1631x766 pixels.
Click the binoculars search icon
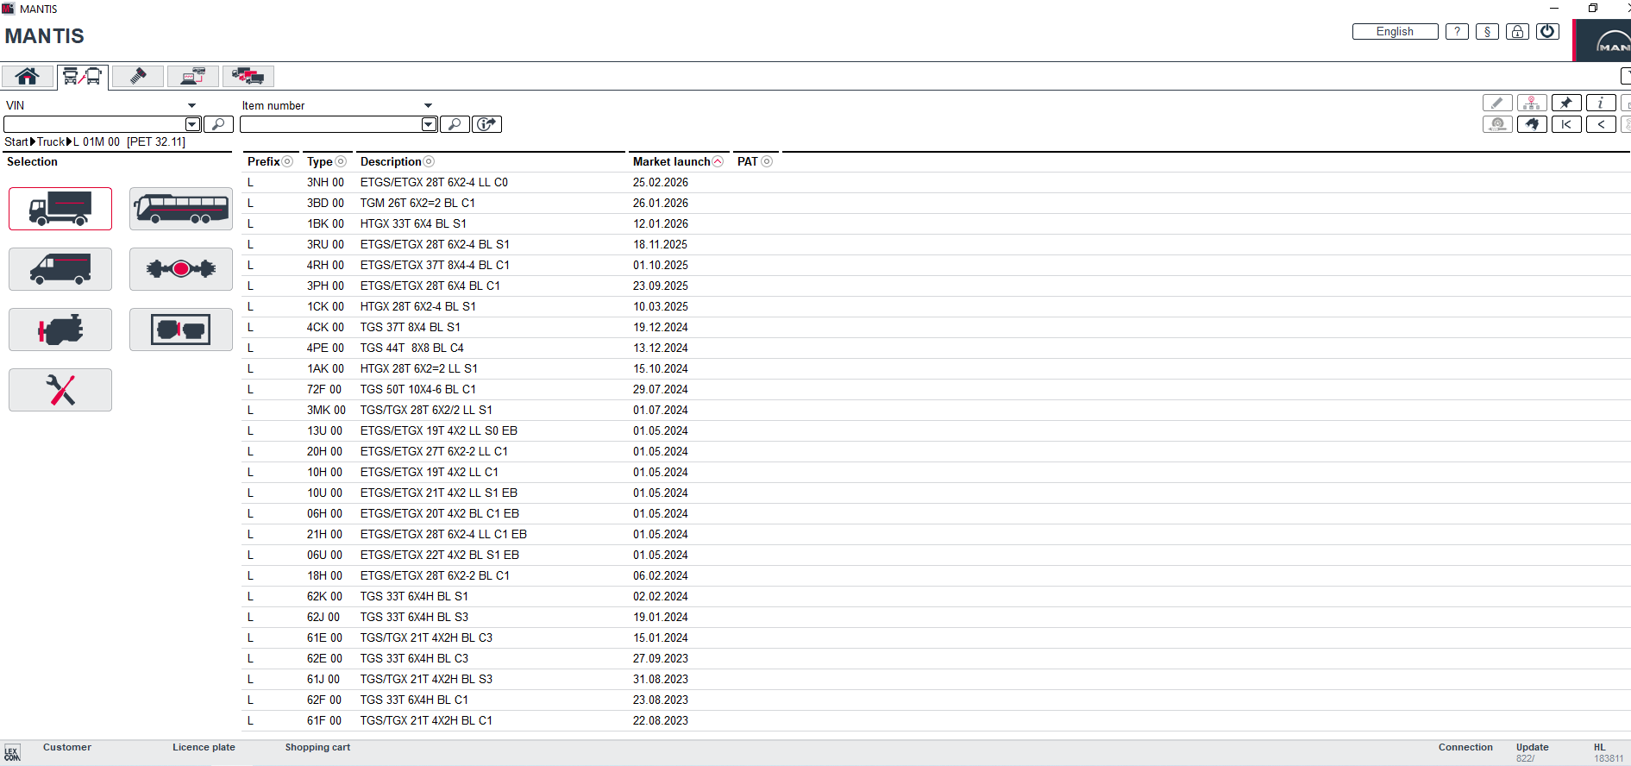(x=1532, y=124)
